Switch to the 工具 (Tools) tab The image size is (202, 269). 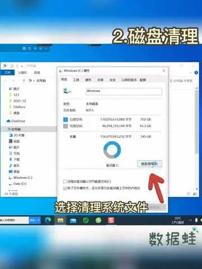pyautogui.click(x=76, y=80)
